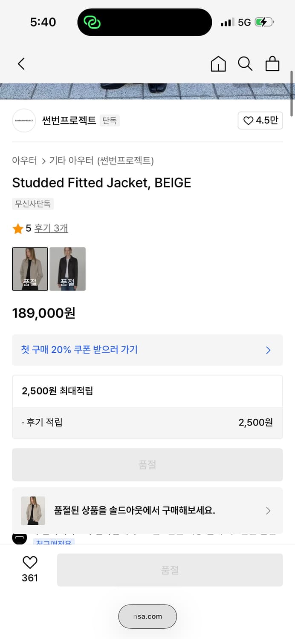The height and width of the screenshot is (639, 295).
Task: Open the shopping bag icon
Action: [x=272, y=63]
